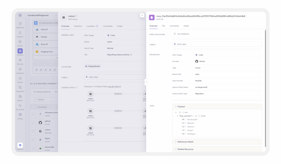The image size is (281, 164).
Task: Tick the figma tool row checkbox
Action: (x=33, y=140)
